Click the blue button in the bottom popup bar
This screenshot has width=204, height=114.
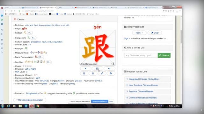100,101
